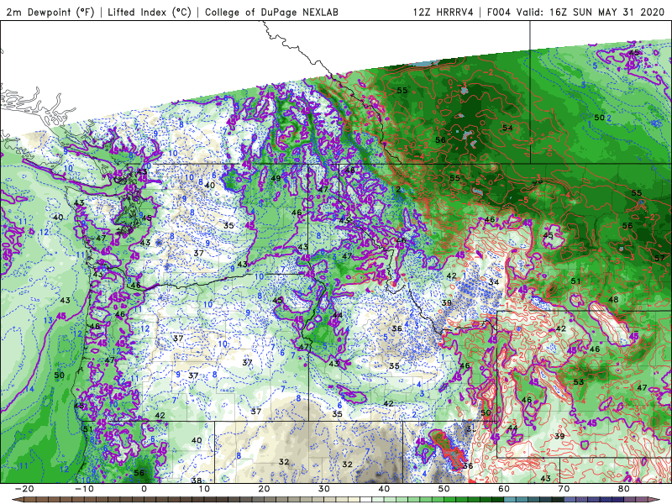
Task: Click the black dewpoint value 31 on map
Action: (x=471, y=428)
